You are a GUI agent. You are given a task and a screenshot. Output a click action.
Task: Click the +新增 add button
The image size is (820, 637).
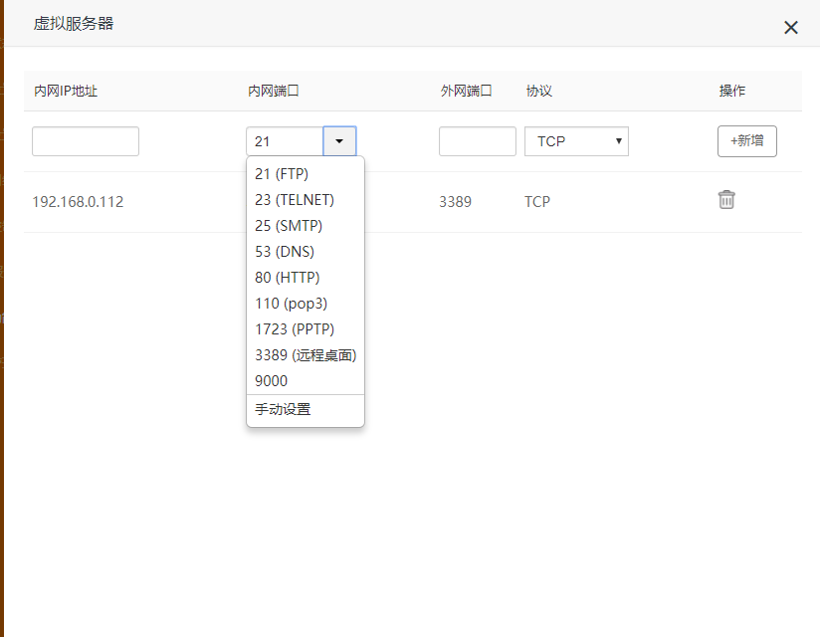click(x=746, y=141)
